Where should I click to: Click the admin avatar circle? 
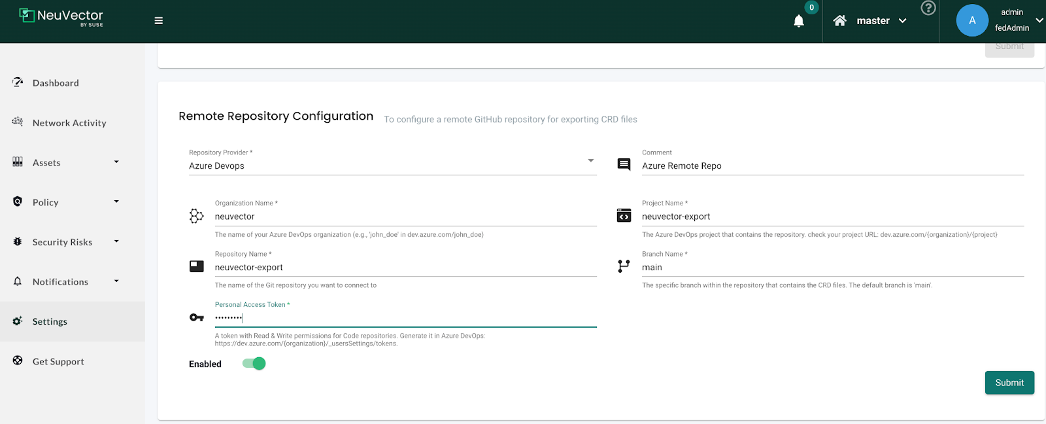pyautogui.click(x=972, y=20)
